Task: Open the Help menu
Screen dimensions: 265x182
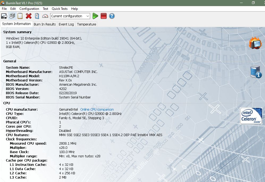Action: [74, 9]
